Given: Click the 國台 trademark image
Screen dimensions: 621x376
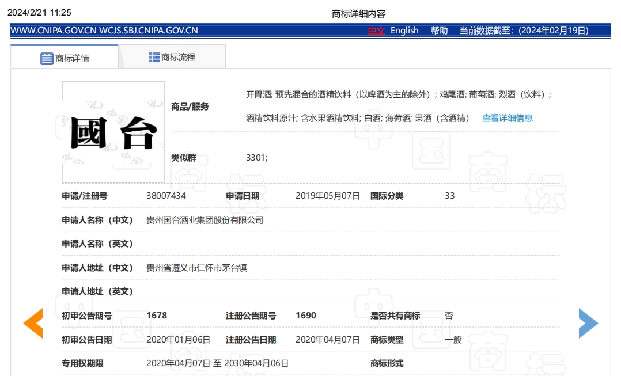Looking at the screenshot, I should click(113, 132).
